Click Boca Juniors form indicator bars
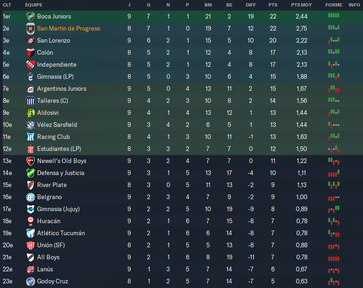The image size is (363, 288). 334,16
